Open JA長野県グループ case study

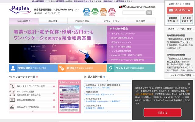pyautogui.click(x=107, y=86)
